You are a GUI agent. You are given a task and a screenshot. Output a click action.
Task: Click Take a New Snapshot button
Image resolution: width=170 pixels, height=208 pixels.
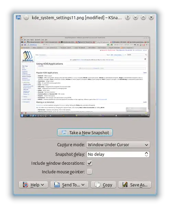coord(85,132)
